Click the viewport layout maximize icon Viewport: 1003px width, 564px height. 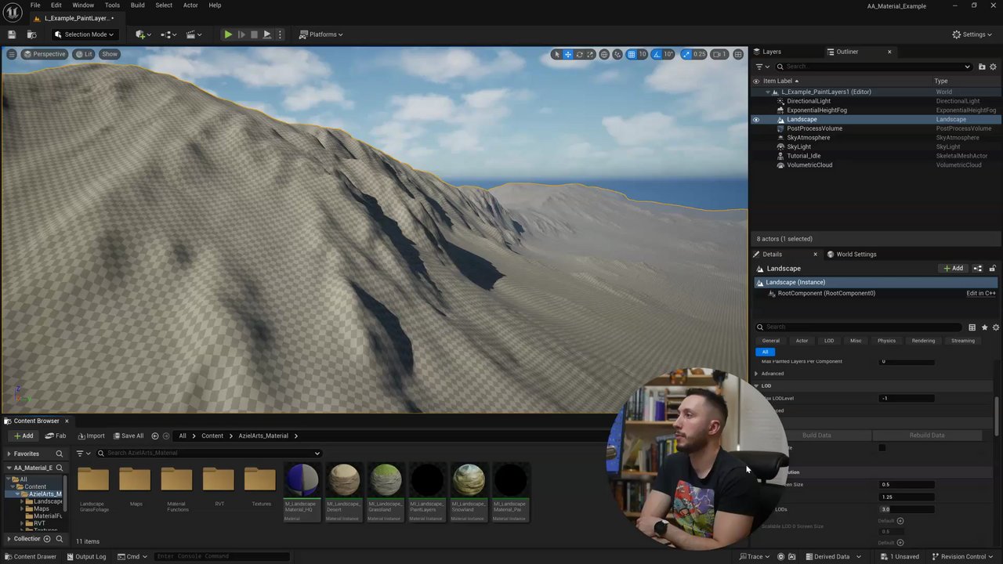tap(738, 54)
